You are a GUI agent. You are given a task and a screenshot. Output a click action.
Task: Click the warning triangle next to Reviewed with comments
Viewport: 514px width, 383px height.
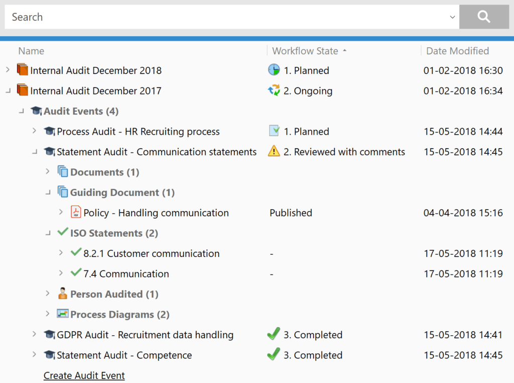[x=274, y=151]
